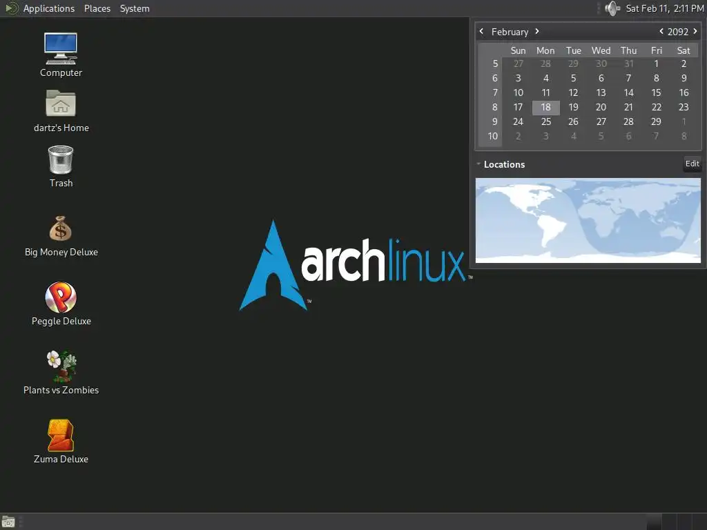The width and height of the screenshot is (707, 530).
Task: Go to next month after February
Action: point(536,31)
